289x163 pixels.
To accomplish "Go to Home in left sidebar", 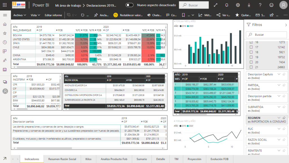I will coord(5,24).
